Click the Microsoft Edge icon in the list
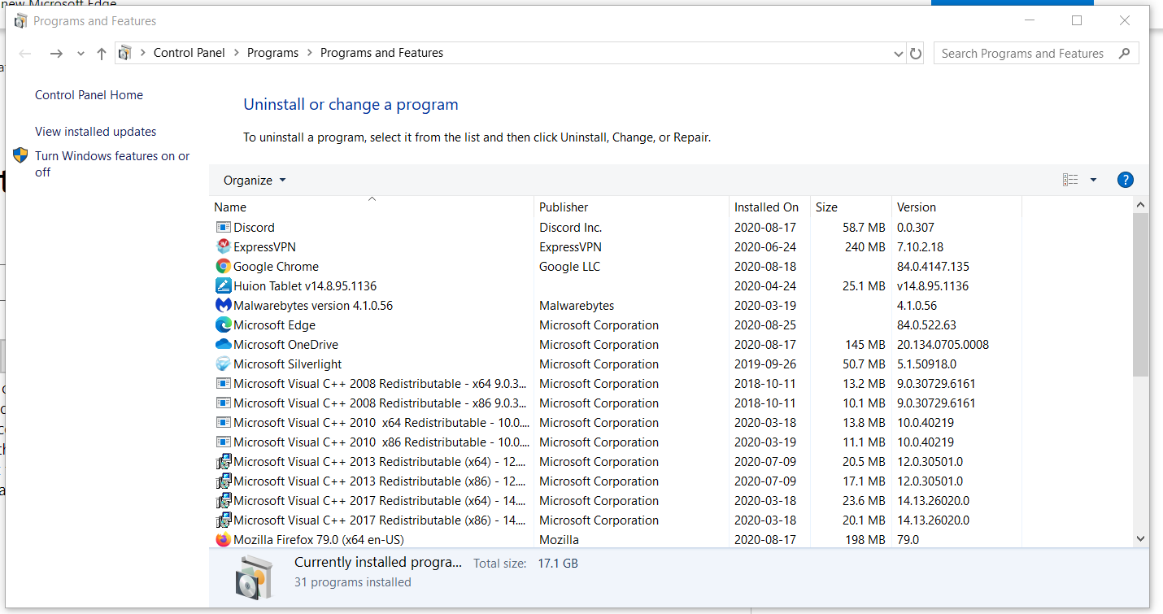This screenshot has height=614, width=1163. (224, 325)
